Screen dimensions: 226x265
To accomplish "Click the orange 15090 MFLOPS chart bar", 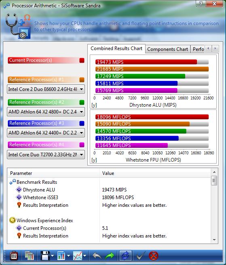I will click(142, 124).
